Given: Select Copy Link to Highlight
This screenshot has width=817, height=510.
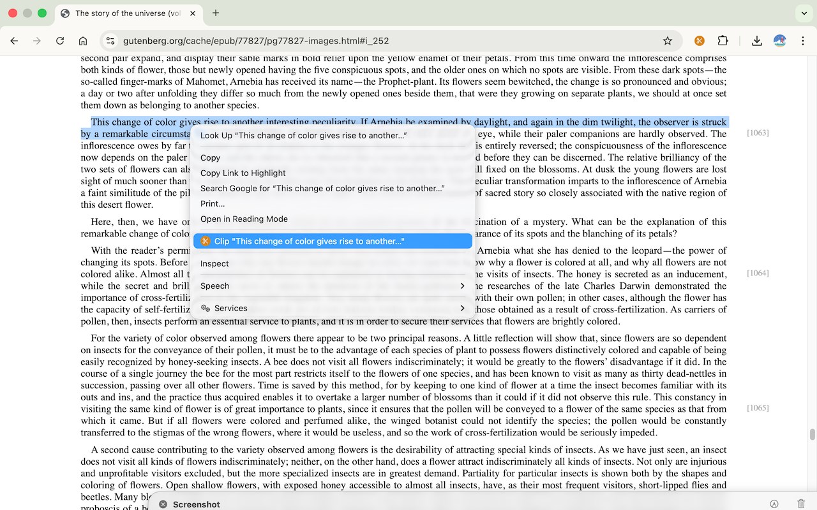Looking at the screenshot, I should pyautogui.click(x=333, y=173).
